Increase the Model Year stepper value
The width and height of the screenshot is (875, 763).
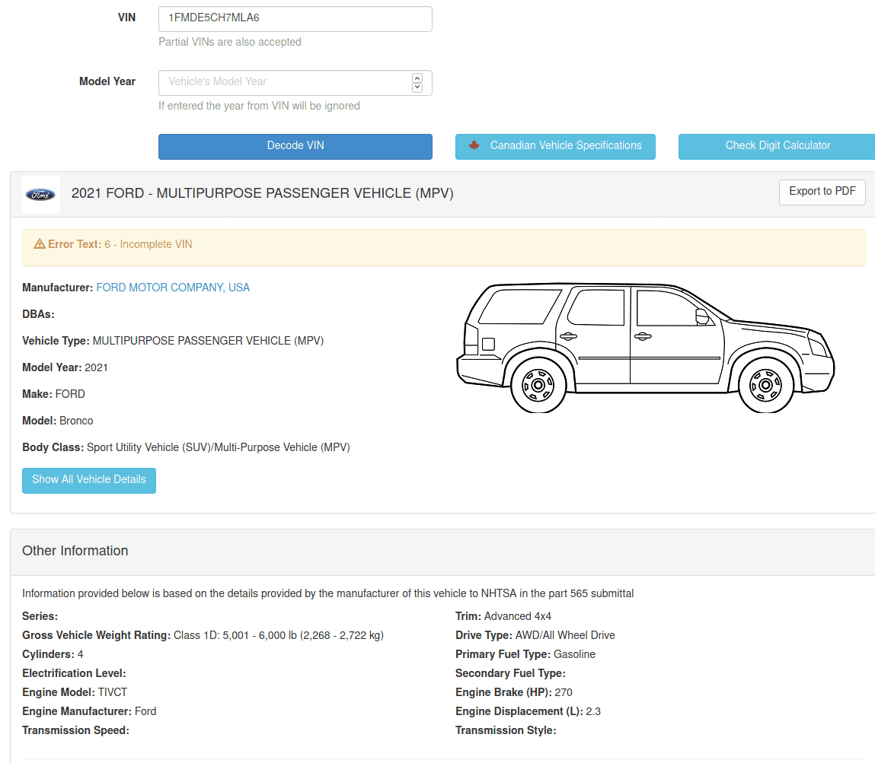click(x=417, y=78)
